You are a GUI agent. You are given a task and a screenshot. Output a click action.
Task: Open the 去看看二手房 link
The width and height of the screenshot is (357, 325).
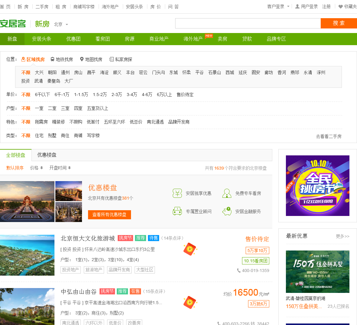pyautogui.click(x=329, y=136)
